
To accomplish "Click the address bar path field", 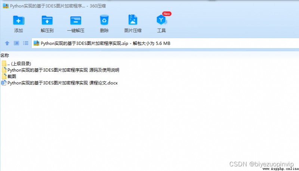I will [x=165, y=43].
